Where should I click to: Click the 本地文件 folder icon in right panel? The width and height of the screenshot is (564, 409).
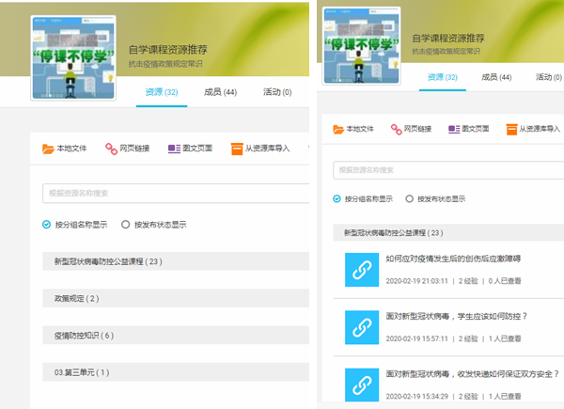click(337, 129)
